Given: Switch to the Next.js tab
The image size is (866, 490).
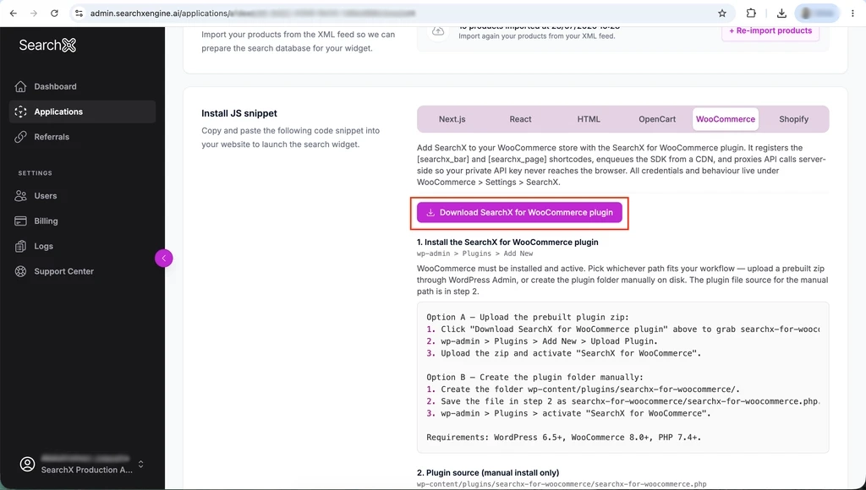Looking at the screenshot, I should click(x=452, y=119).
